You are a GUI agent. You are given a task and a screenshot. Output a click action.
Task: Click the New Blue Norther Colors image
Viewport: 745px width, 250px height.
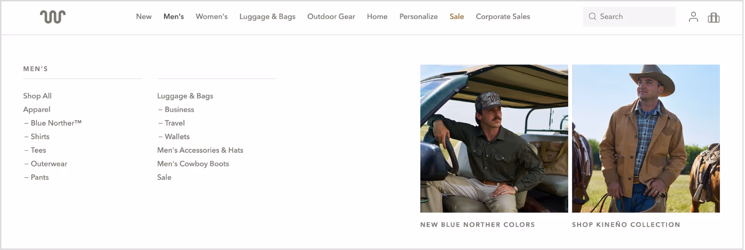pyautogui.click(x=494, y=139)
